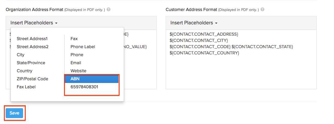334x124 pixels.
Task: Insert ZIP/Postal Code placeholder
Action: [x=32, y=79]
